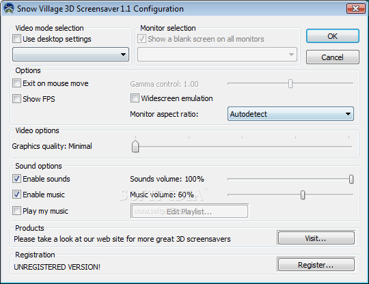
Task: Click the Cancel button
Action: coord(333,57)
